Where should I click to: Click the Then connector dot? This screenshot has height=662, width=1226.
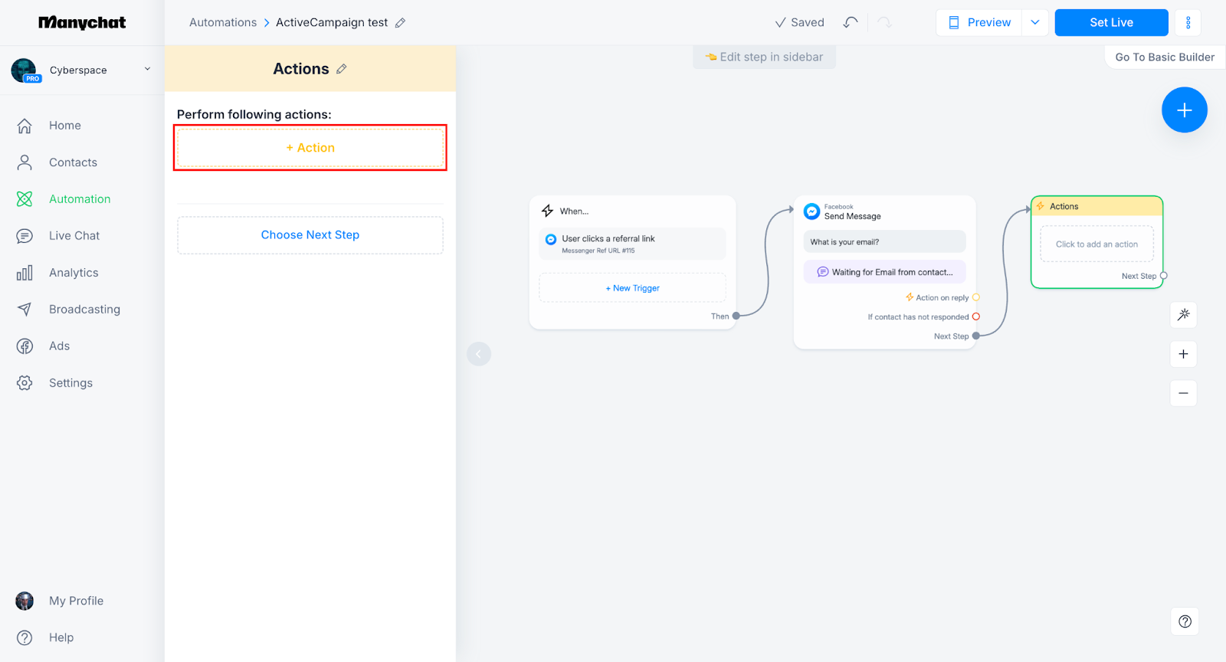tap(736, 316)
